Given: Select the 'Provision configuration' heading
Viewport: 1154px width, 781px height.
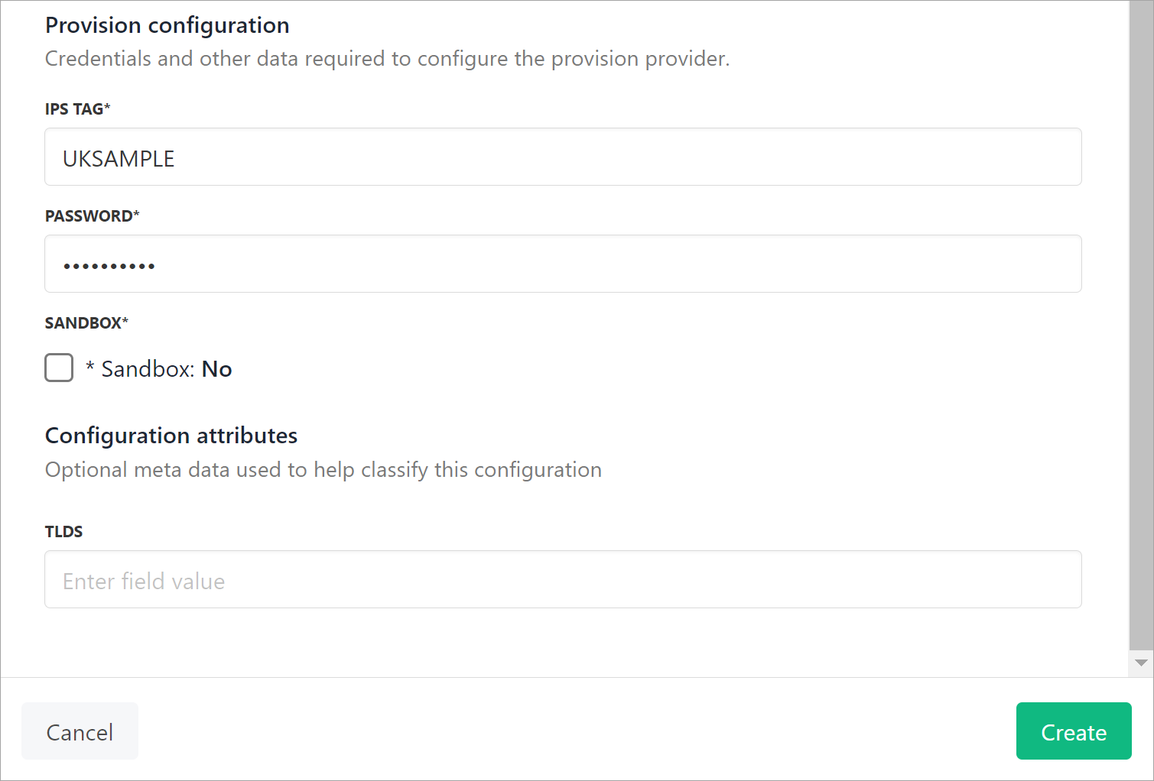Looking at the screenshot, I should pyautogui.click(x=167, y=25).
